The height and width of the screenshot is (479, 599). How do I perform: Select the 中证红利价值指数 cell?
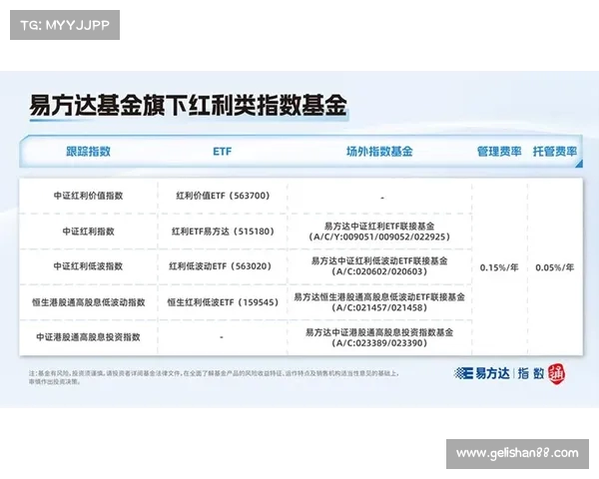pyautogui.click(x=88, y=196)
